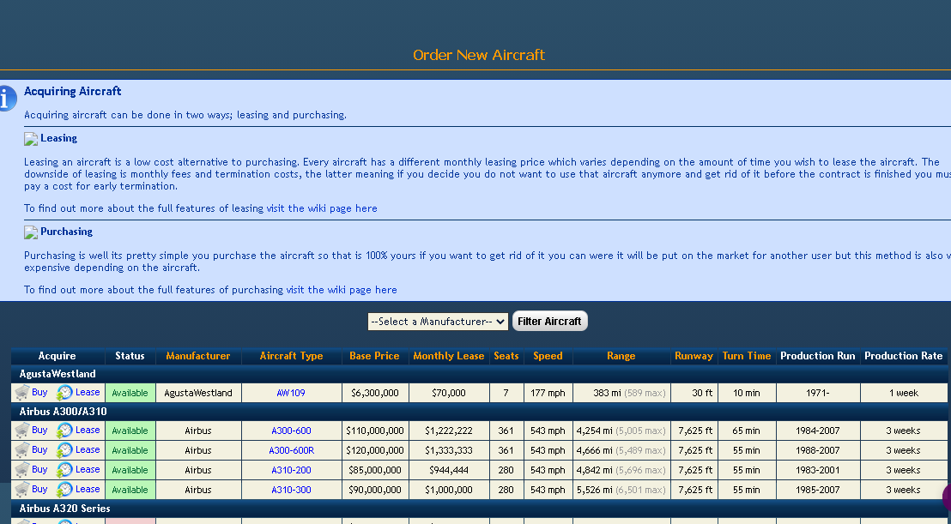Click Lease link for the A300-600
The height and width of the screenshot is (524, 951).
(88, 430)
